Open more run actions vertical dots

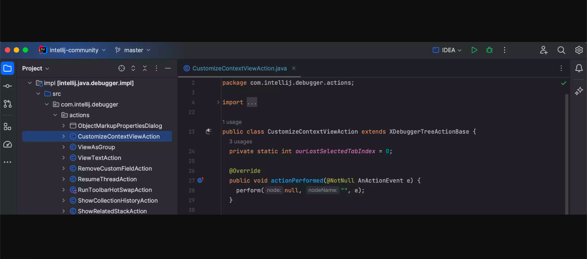coord(505,50)
